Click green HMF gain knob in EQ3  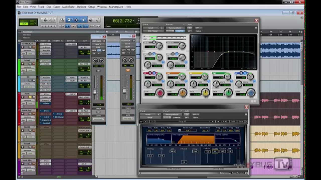coord(228,93)
